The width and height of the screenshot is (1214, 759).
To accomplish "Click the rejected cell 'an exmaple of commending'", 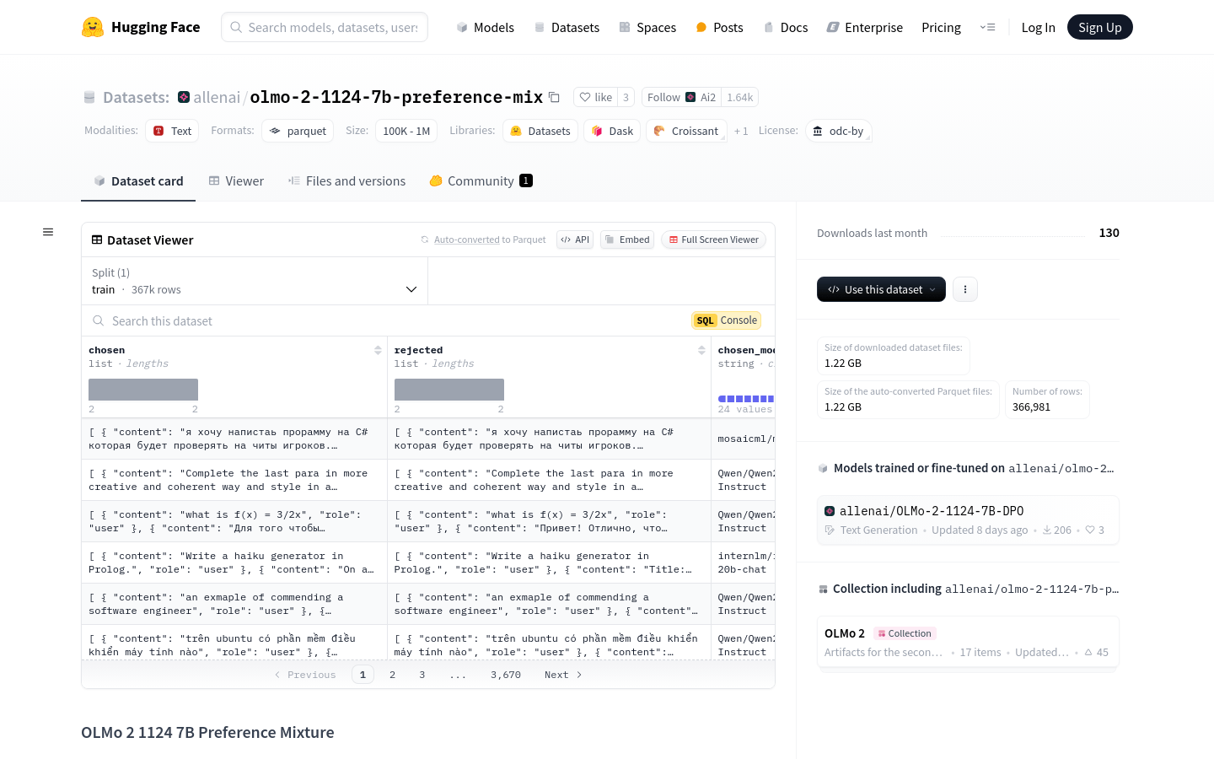I will [x=549, y=604].
